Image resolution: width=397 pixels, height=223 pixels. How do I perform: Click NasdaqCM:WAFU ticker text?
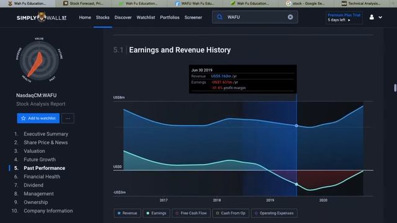click(x=36, y=95)
